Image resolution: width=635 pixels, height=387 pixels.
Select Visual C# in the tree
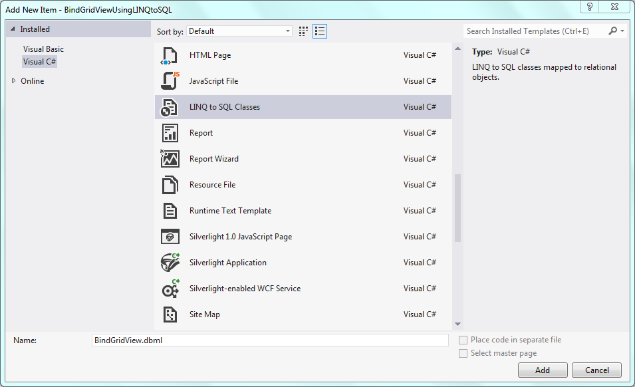[40, 62]
